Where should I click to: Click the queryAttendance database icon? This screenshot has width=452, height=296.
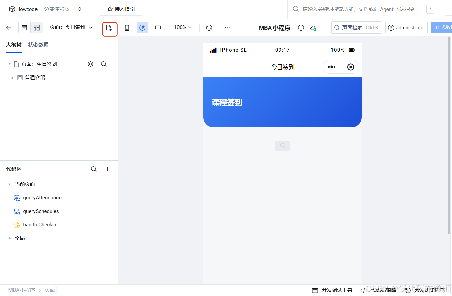pos(17,198)
